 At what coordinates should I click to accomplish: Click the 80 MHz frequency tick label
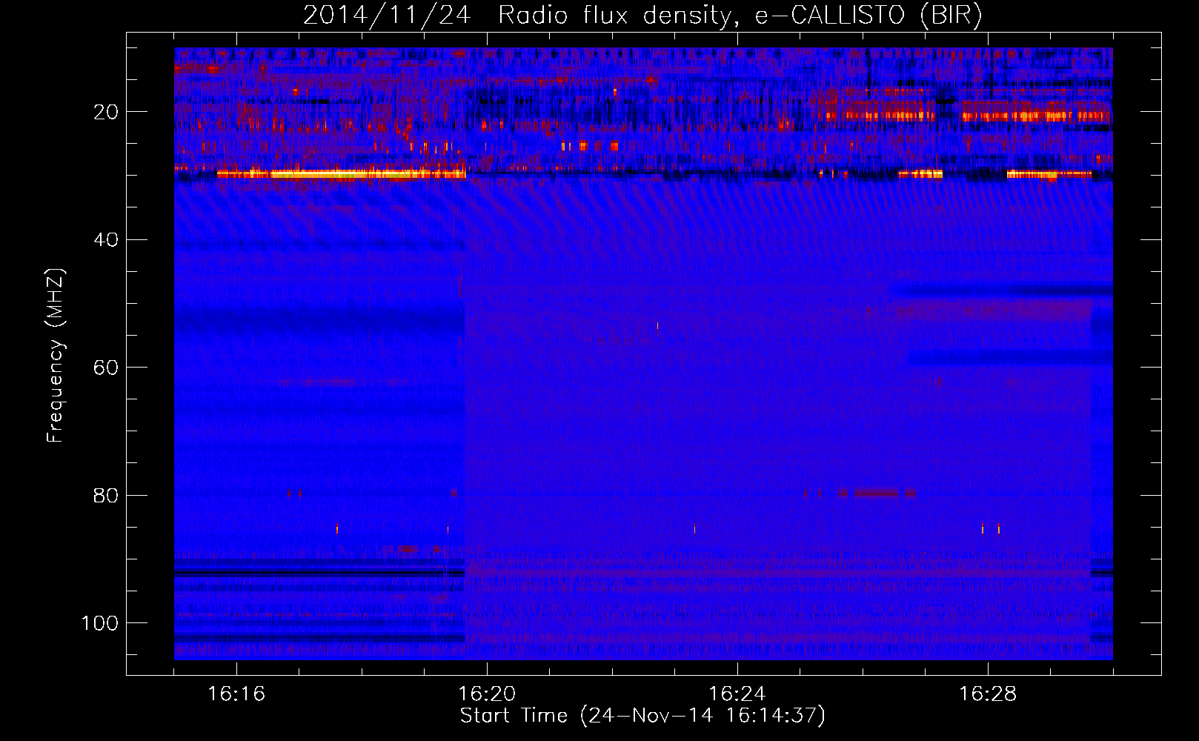[106, 495]
